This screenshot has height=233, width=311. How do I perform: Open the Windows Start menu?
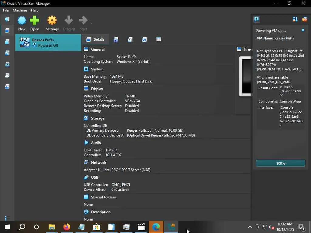click(7, 227)
